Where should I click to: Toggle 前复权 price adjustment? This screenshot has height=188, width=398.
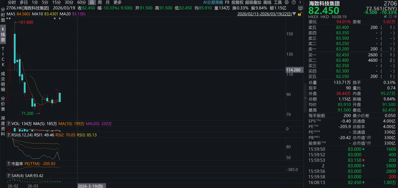pyautogui.click(x=237, y=2)
